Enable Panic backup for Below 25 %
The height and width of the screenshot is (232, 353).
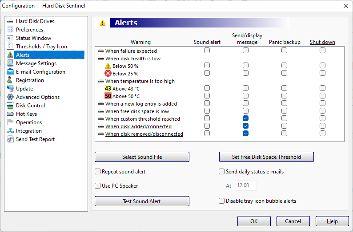285,73
